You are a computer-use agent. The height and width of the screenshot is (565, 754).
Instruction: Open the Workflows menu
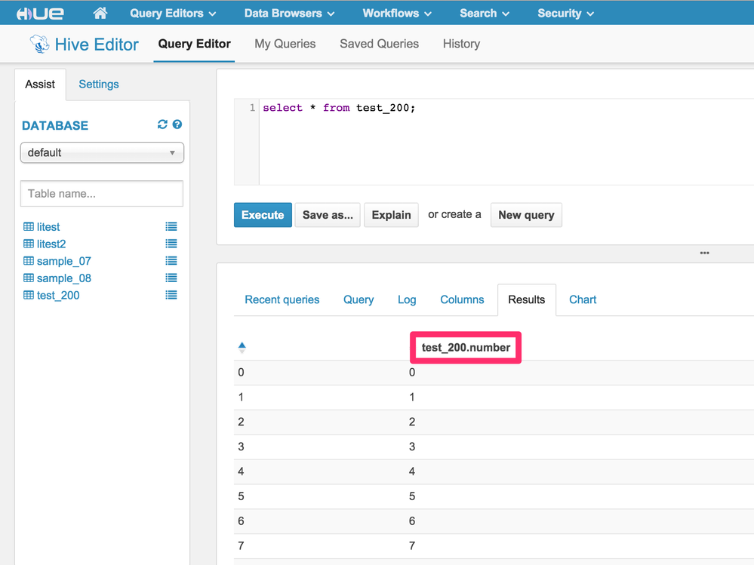[x=397, y=14]
